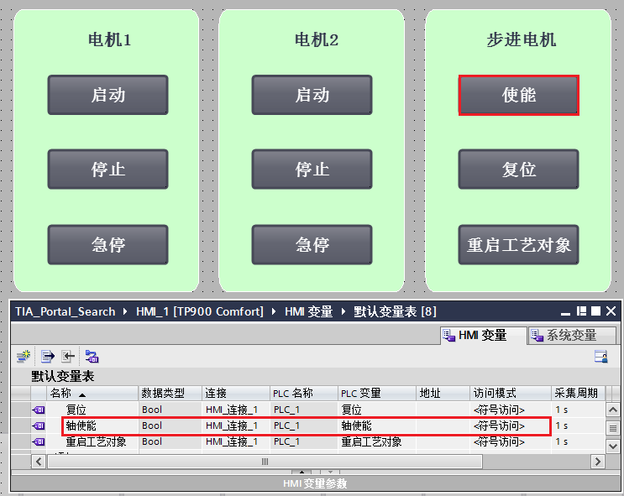Click the PLC 变量 column header

pos(377,393)
